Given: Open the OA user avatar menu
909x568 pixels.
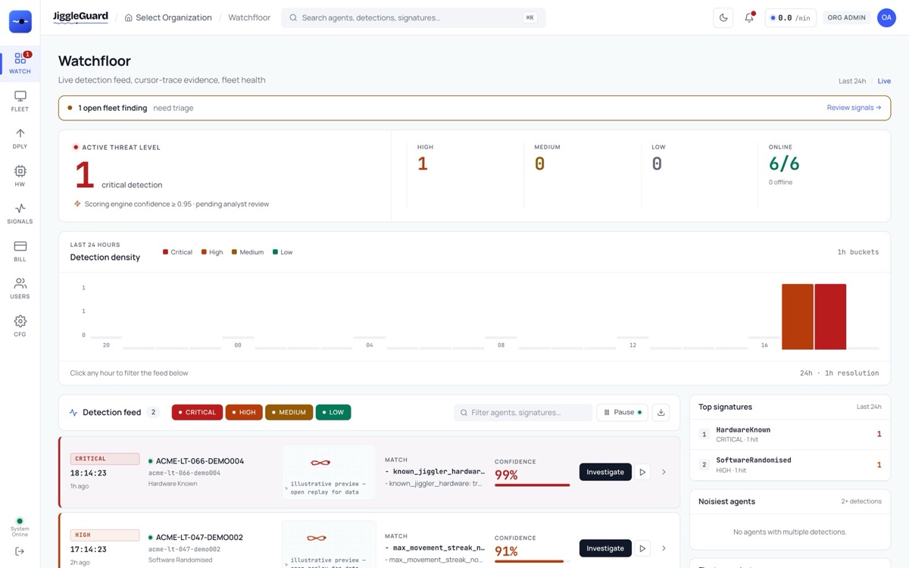Looking at the screenshot, I should 886,17.
